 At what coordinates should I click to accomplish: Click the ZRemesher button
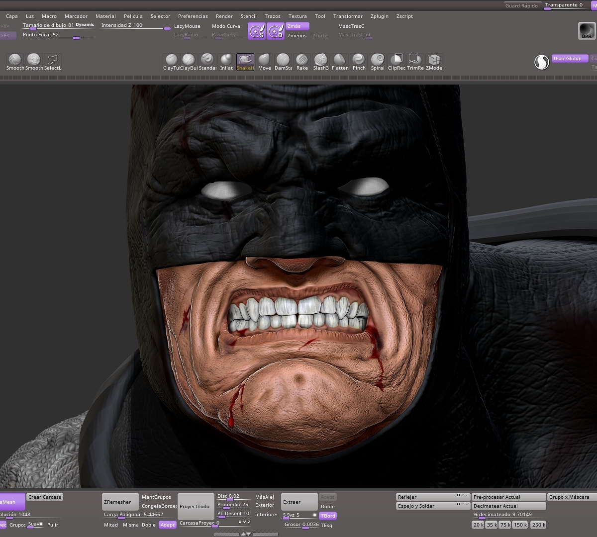click(x=120, y=502)
